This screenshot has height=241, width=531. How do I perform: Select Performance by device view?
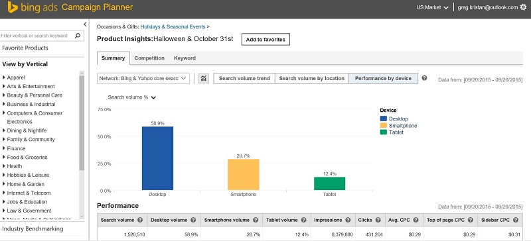383,78
